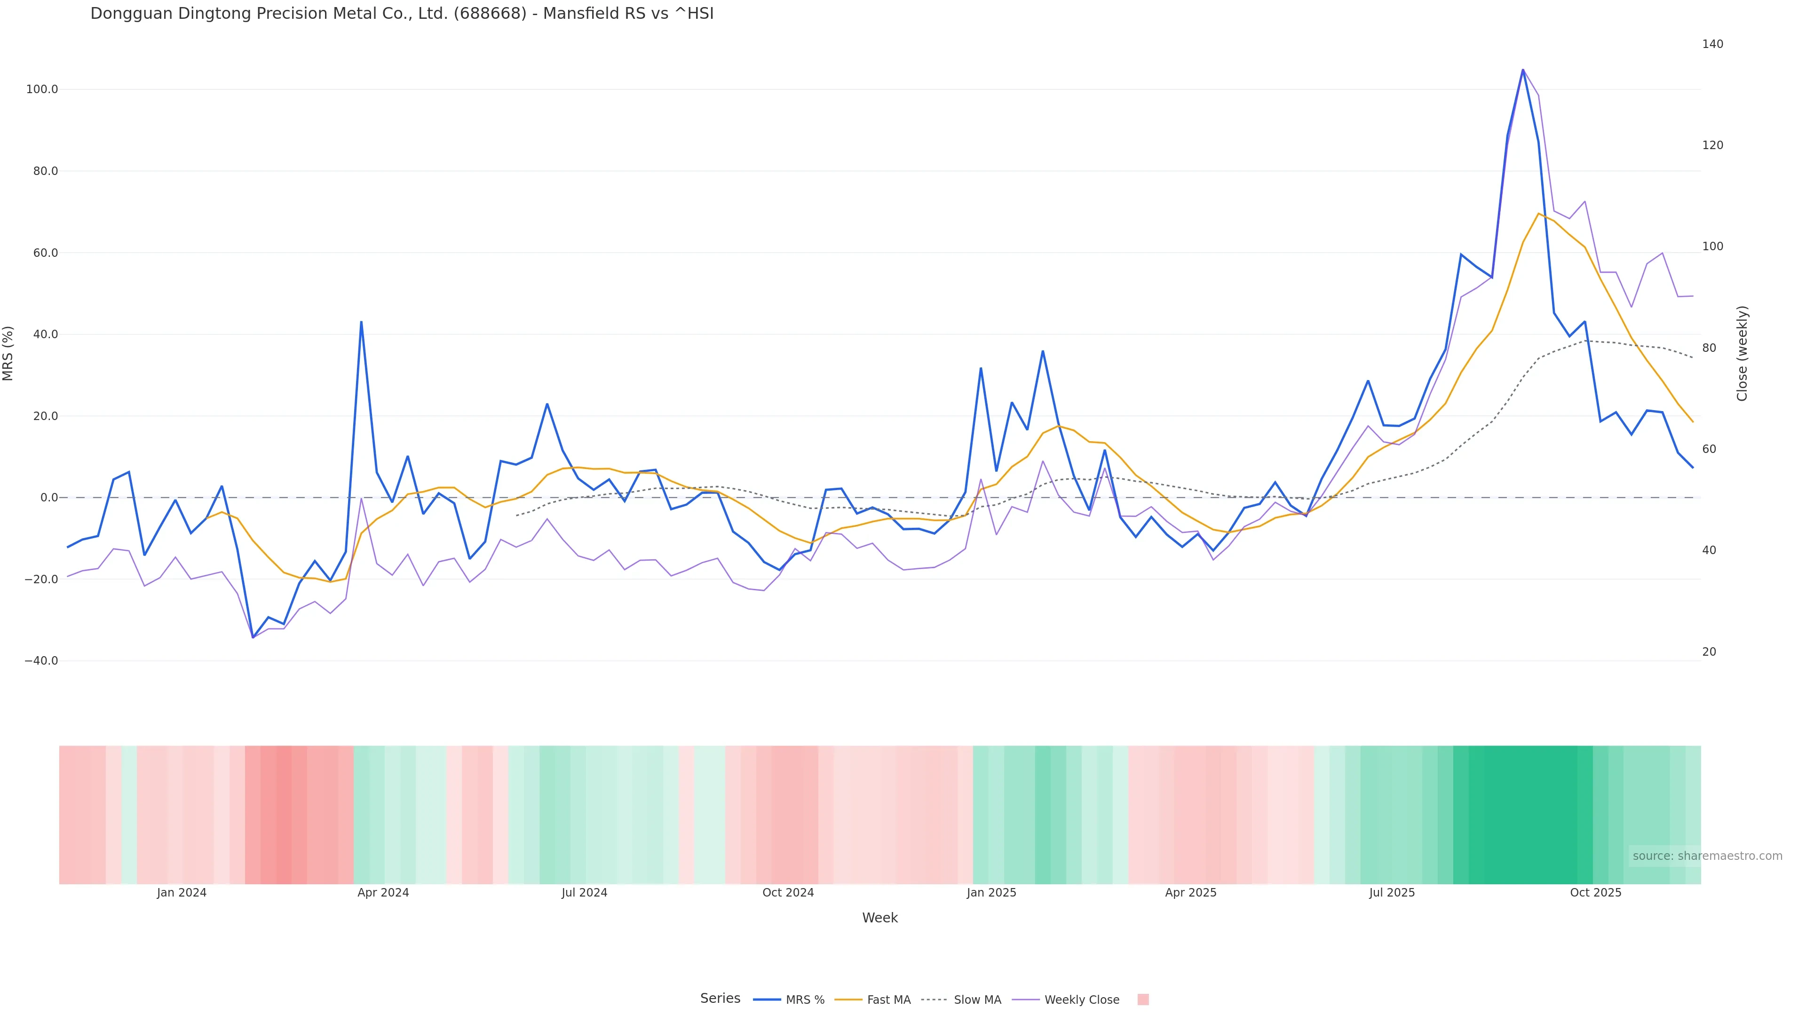Click the pink square legend swatch
1806x1016 pixels.
[1143, 1000]
